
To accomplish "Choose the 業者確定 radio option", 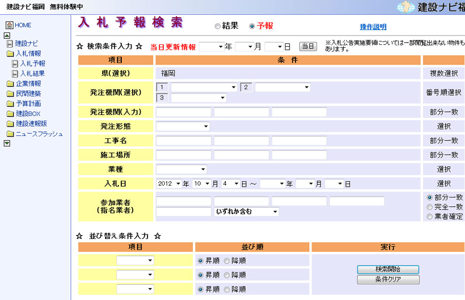I will 429,217.
